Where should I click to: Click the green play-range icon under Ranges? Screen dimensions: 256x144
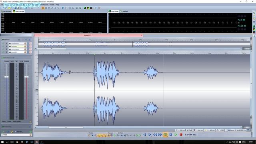click(115, 136)
